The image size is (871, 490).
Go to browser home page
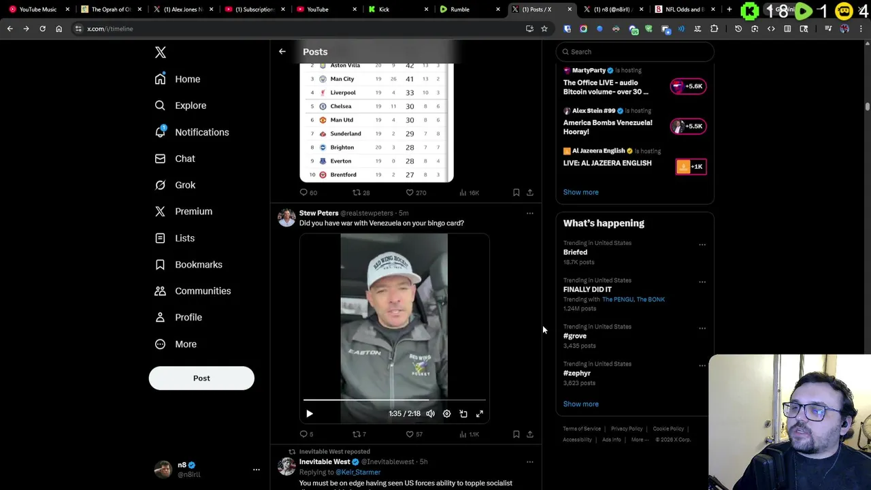tap(59, 29)
